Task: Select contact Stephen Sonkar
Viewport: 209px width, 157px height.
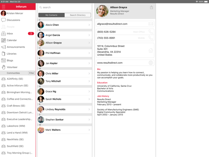Action: click(x=65, y=119)
